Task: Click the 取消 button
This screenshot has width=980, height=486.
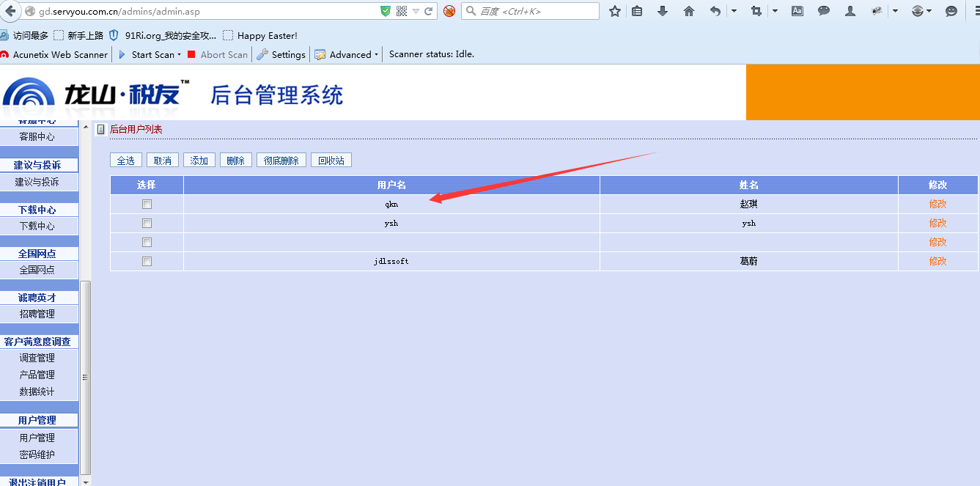Action: (x=163, y=161)
